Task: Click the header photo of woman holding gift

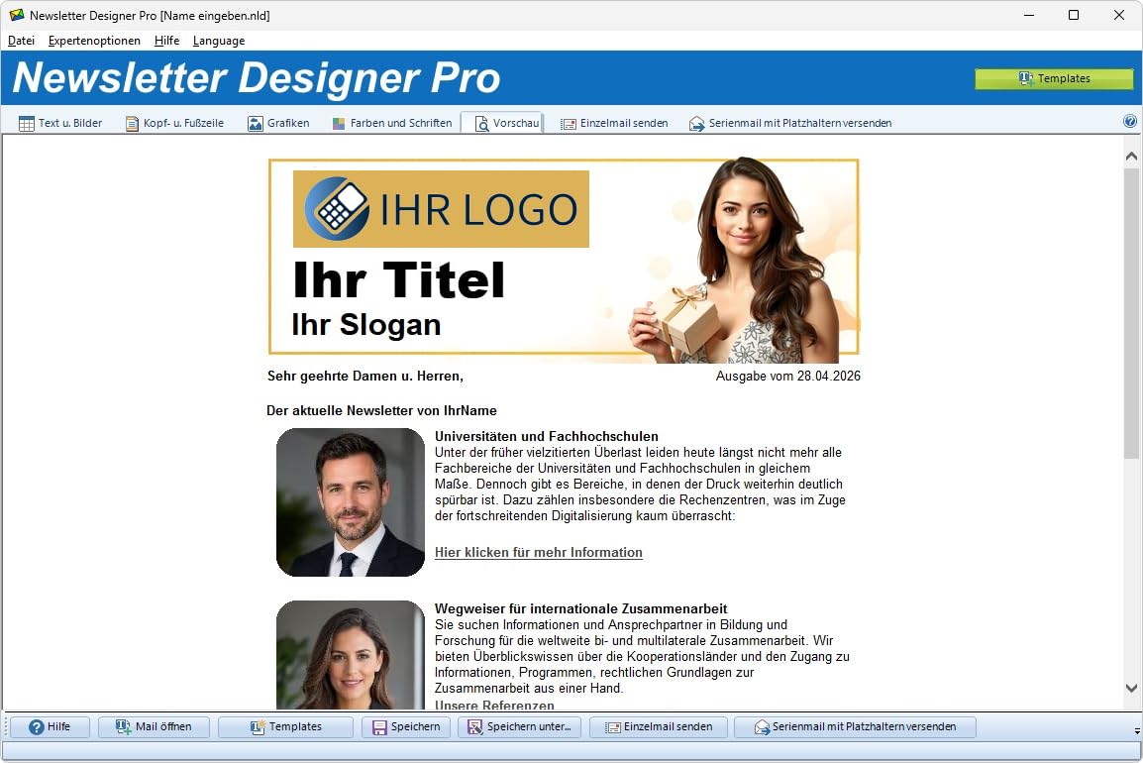Action: coord(735,261)
